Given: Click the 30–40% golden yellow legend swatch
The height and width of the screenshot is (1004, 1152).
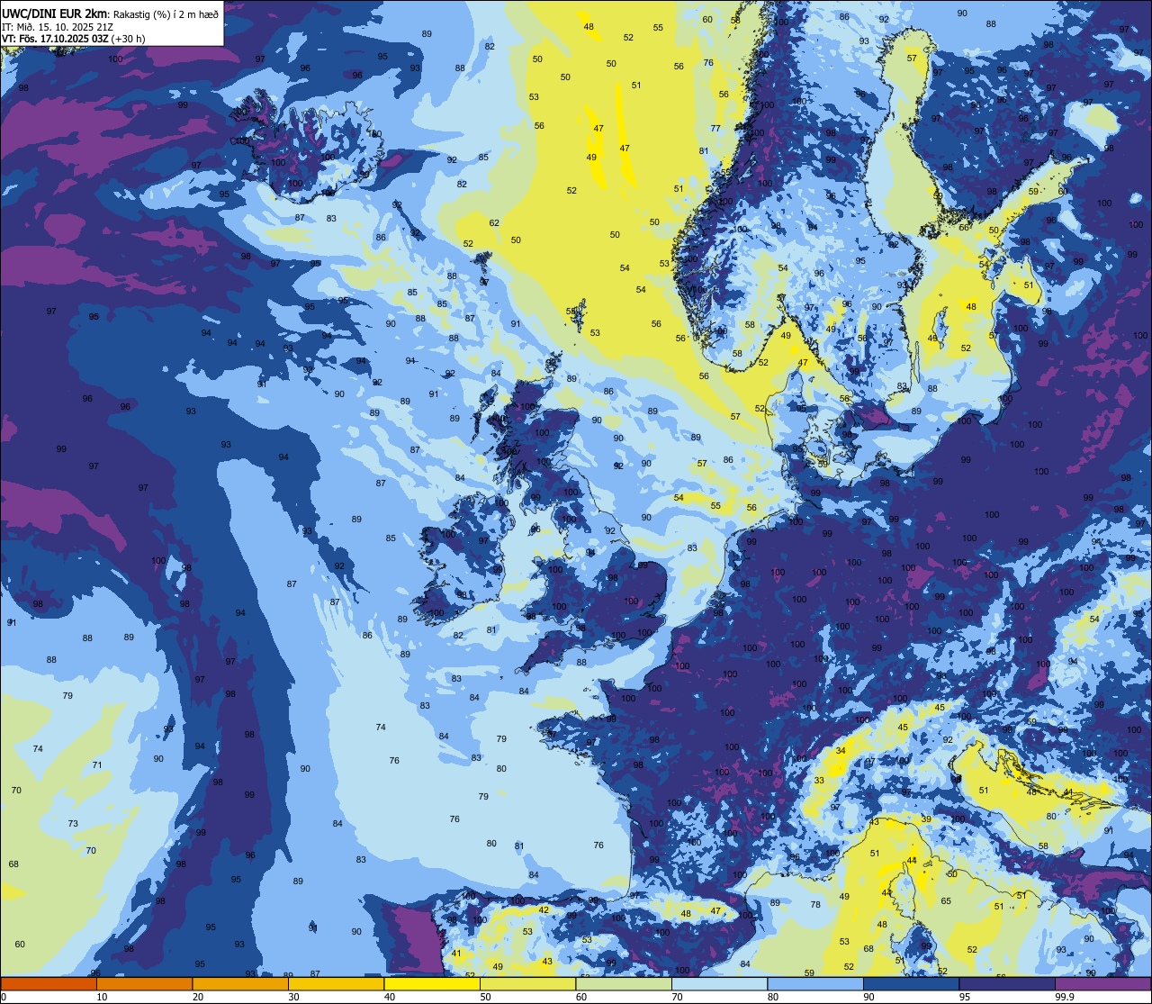Looking at the screenshot, I should pyautogui.click(x=336, y=983).
